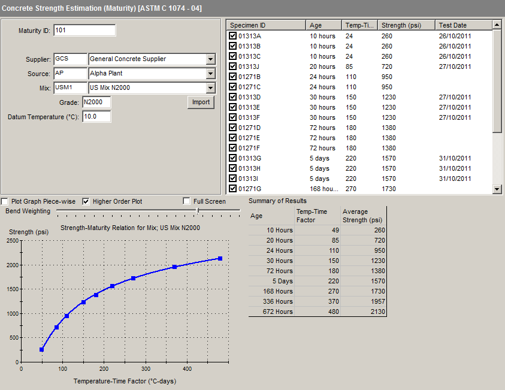Uncheck specimen 01313G in the list
The height and width of the screenshot is (390, 505).
(x=232, y=158)
